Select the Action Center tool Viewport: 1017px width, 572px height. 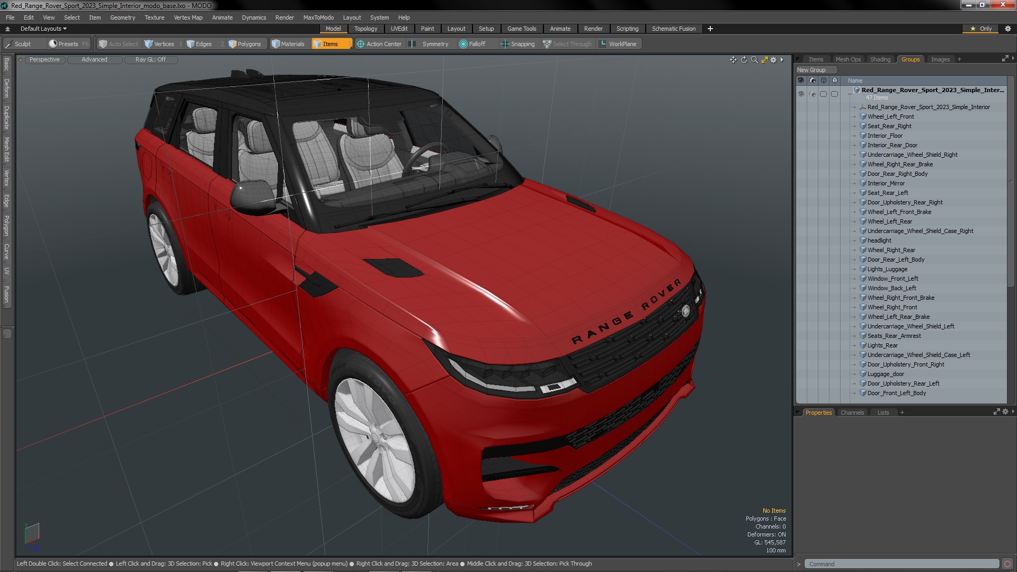379,44
